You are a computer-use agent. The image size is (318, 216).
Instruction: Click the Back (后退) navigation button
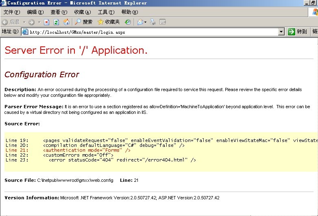pyautogui.click(x=11, y=22)
